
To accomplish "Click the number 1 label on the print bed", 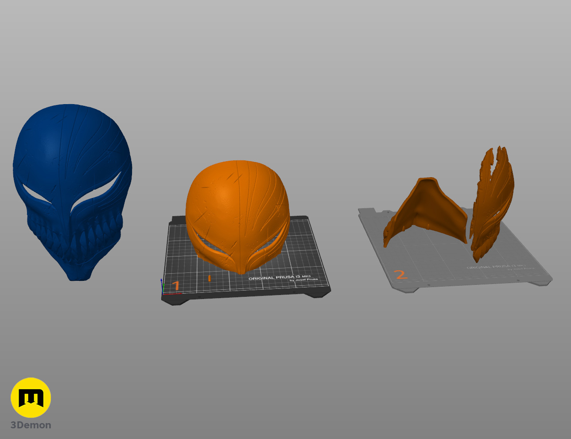I will [176, 286].
